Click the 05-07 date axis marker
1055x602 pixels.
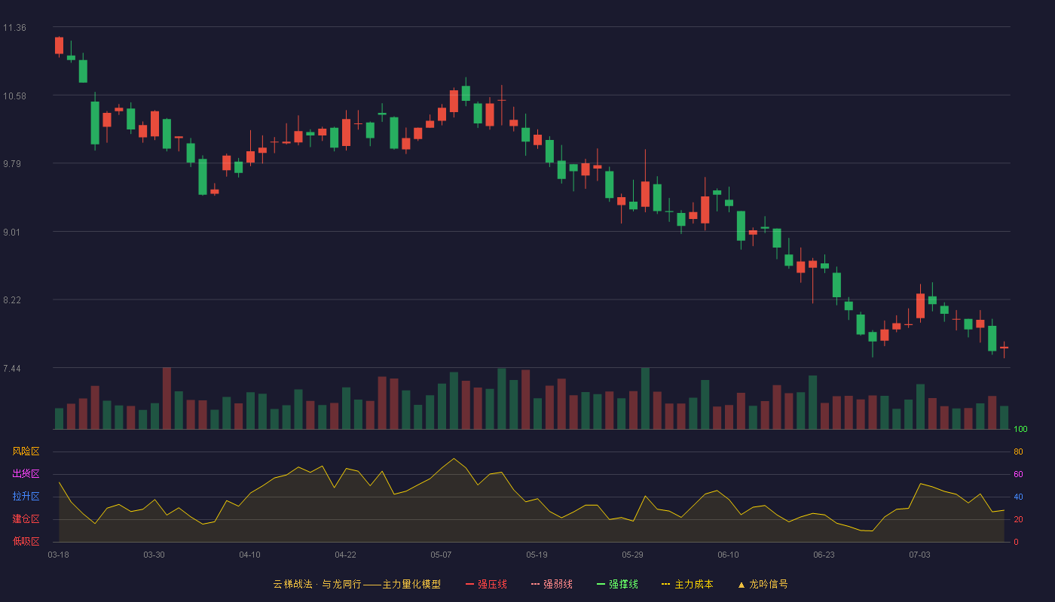[x=441, y=555]
